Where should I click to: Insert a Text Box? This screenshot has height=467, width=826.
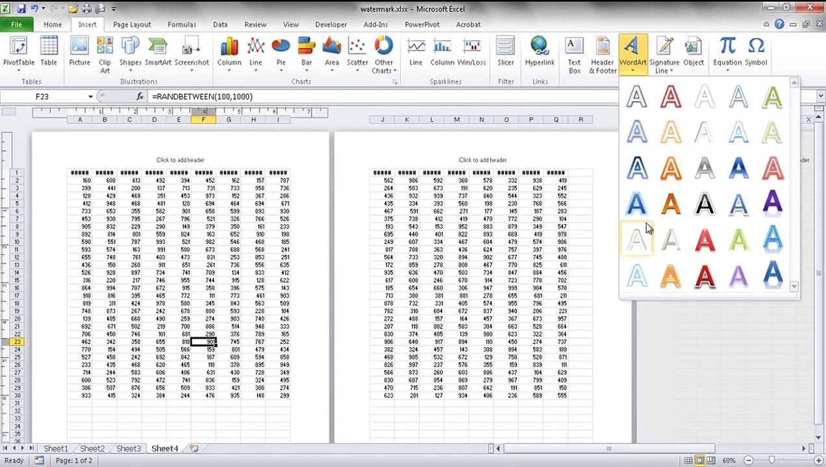574,54
